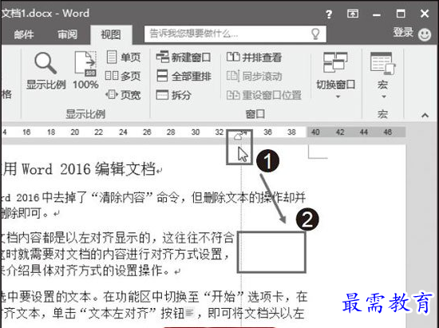Open a new window (新建窗口)
This screenshot has height=328, width=439.
[x=184, y=57]
